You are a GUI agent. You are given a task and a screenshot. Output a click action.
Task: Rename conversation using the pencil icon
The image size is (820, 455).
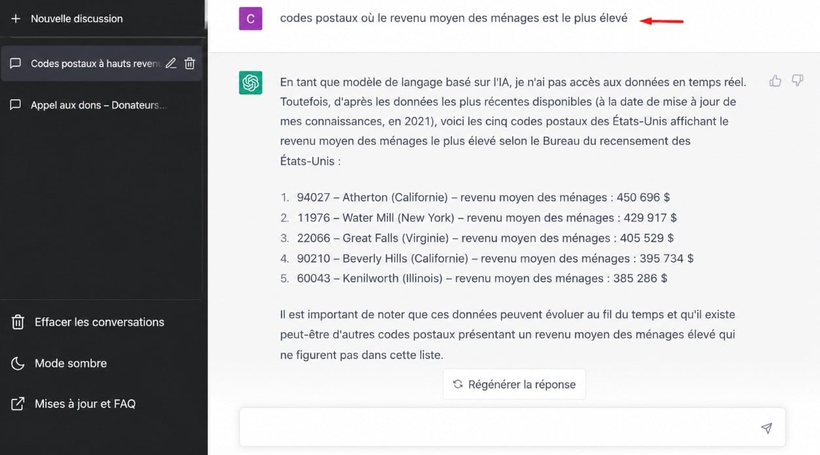[x=171, y=64]
